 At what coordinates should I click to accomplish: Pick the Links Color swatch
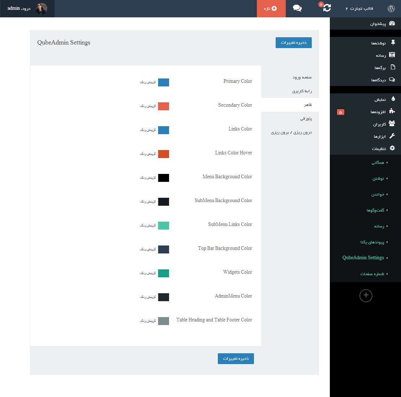[x=163, y=130]
